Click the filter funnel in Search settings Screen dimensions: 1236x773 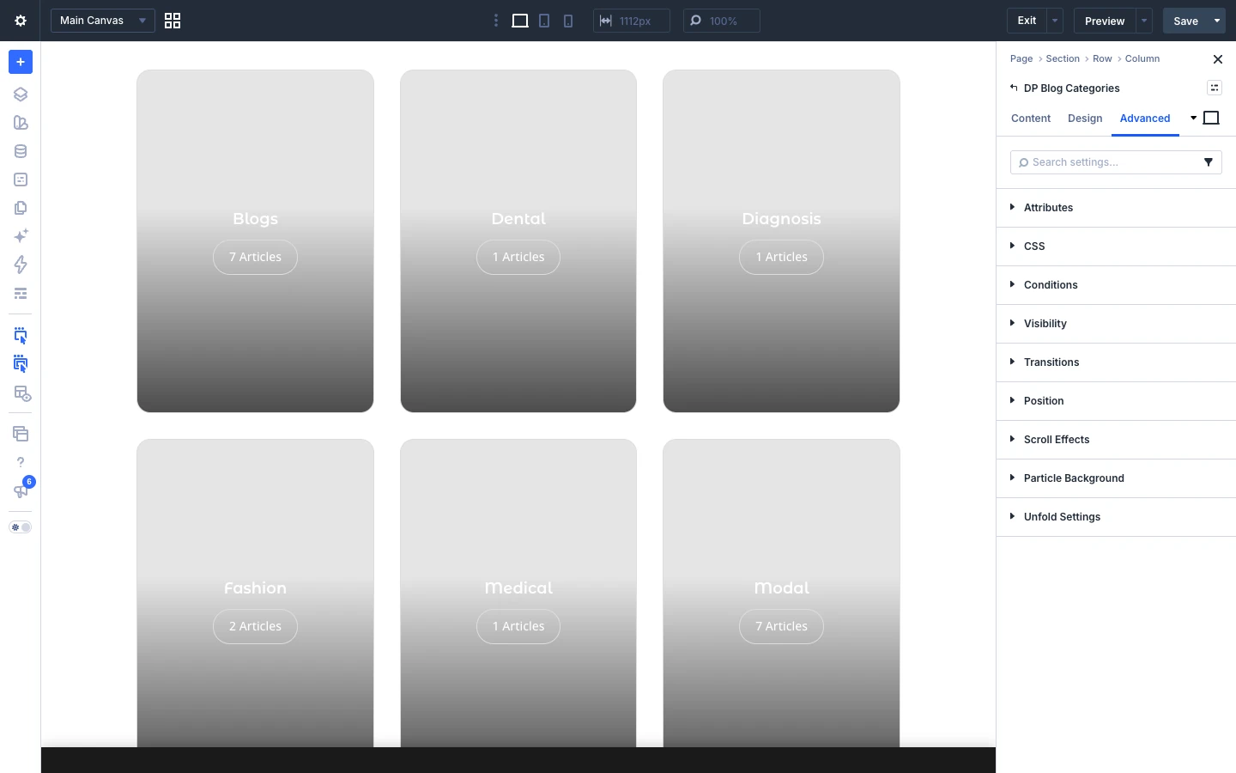pyautogui.click(x=1209, y=162)
